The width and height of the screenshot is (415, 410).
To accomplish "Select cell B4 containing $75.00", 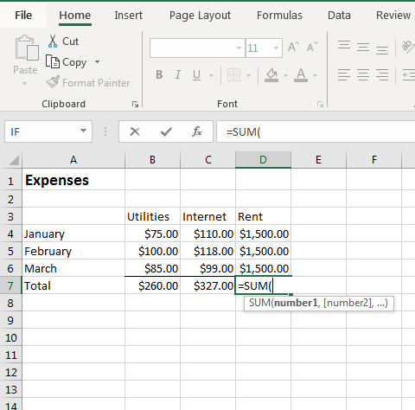I will [152, 234].
